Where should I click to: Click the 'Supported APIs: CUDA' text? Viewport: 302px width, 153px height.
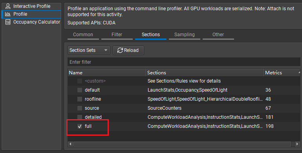92,23
